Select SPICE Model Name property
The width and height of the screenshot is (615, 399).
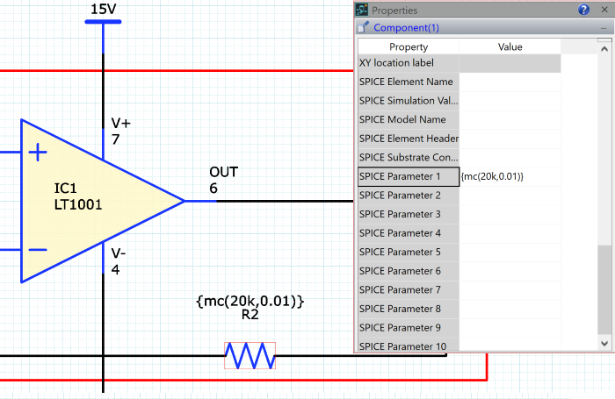(409, 119)
